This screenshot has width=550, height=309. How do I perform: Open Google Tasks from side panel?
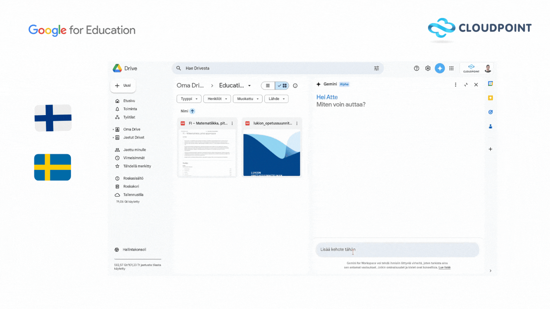(490, 112)
